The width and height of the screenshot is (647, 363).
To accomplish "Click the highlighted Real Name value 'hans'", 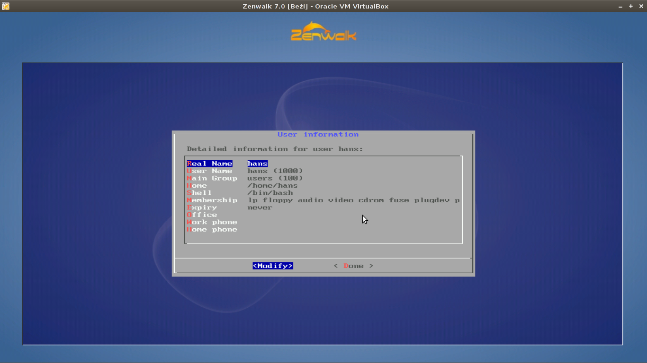I will (x=258, y=164).
